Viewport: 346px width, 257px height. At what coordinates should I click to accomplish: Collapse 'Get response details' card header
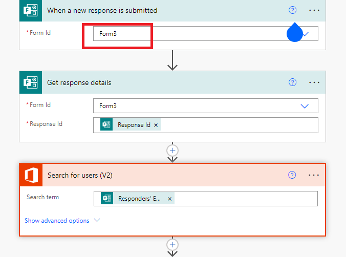pyautogui.click(x=172, y=82)
